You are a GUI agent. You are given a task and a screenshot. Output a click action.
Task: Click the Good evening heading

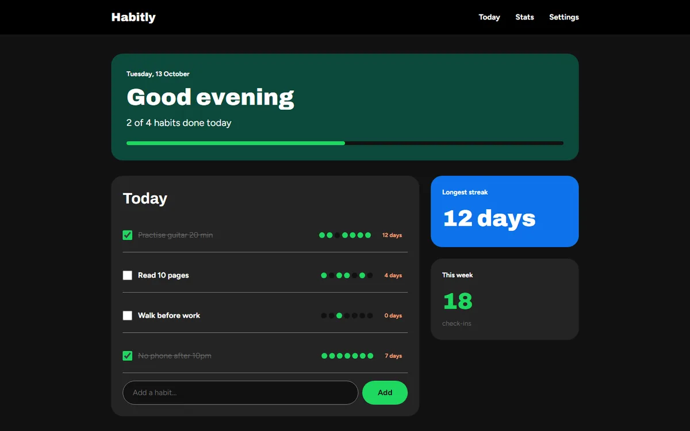tap(210, 98)
